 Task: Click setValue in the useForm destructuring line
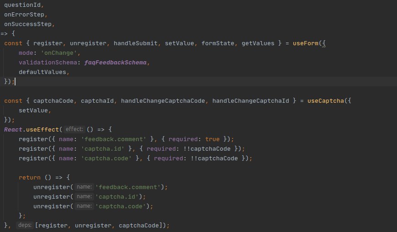click(x=179, y=43)
